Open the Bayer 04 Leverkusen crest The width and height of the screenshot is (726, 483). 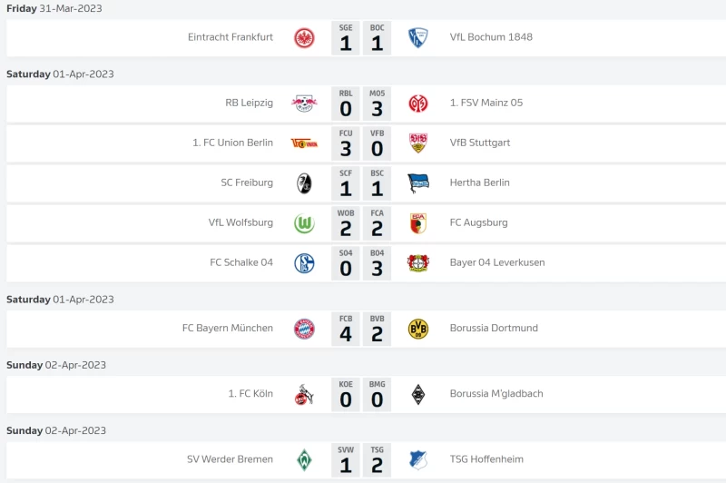pyautogui.click(x=417, y=263)
